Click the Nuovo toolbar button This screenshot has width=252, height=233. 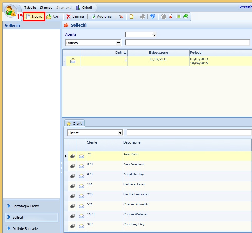click(34, 17)
